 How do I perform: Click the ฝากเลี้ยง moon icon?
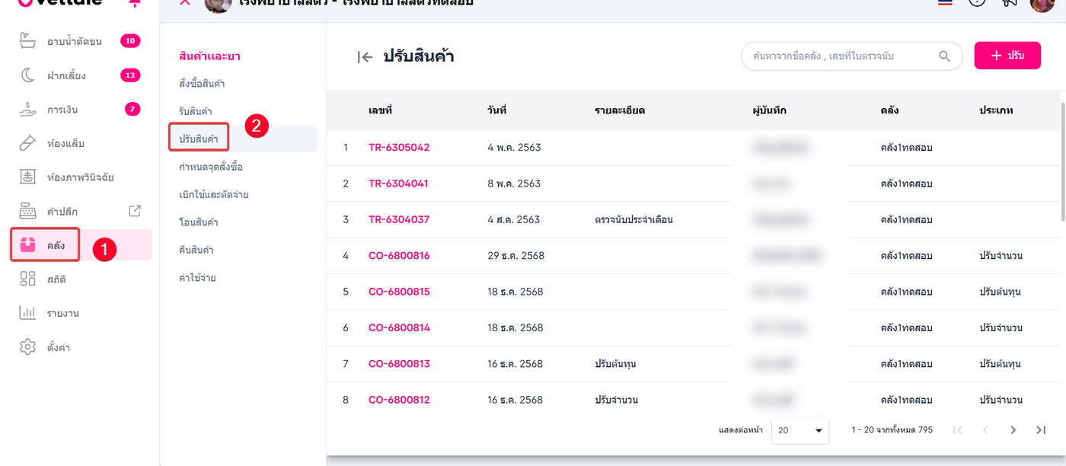(28, 75)
